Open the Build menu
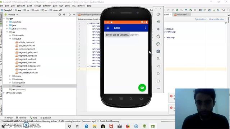The width and height of the screenshot is (230, 129). [55, 6]
